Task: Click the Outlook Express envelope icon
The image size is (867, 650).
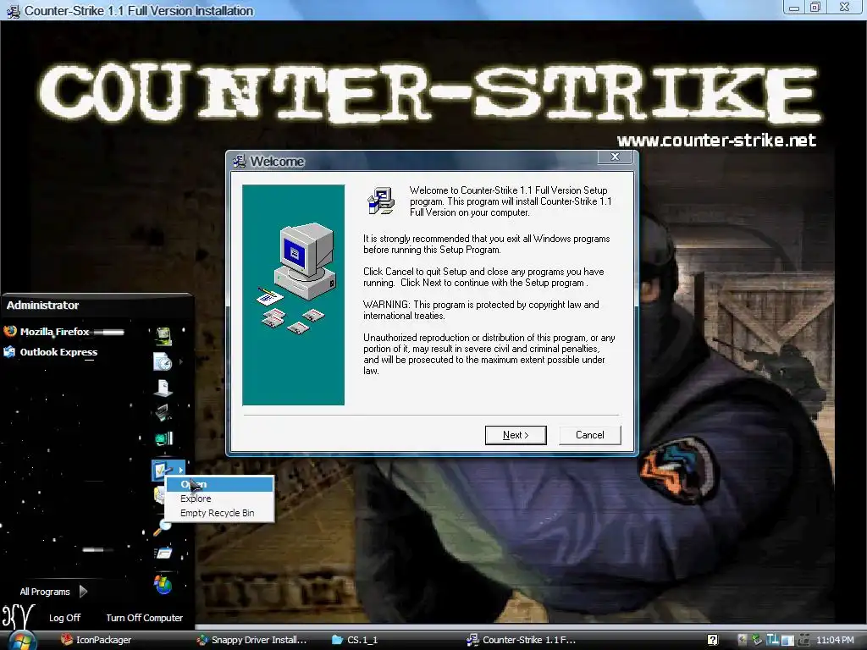Action: pos(9,351)
